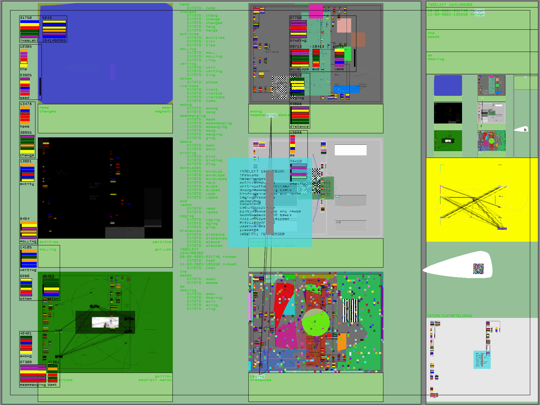Click the white rectangle in light gray canvas
This screenshot has width=540, height=405.
click(x=350, y=150)
